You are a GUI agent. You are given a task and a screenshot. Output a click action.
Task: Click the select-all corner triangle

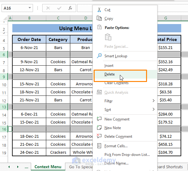coord(5,18)
